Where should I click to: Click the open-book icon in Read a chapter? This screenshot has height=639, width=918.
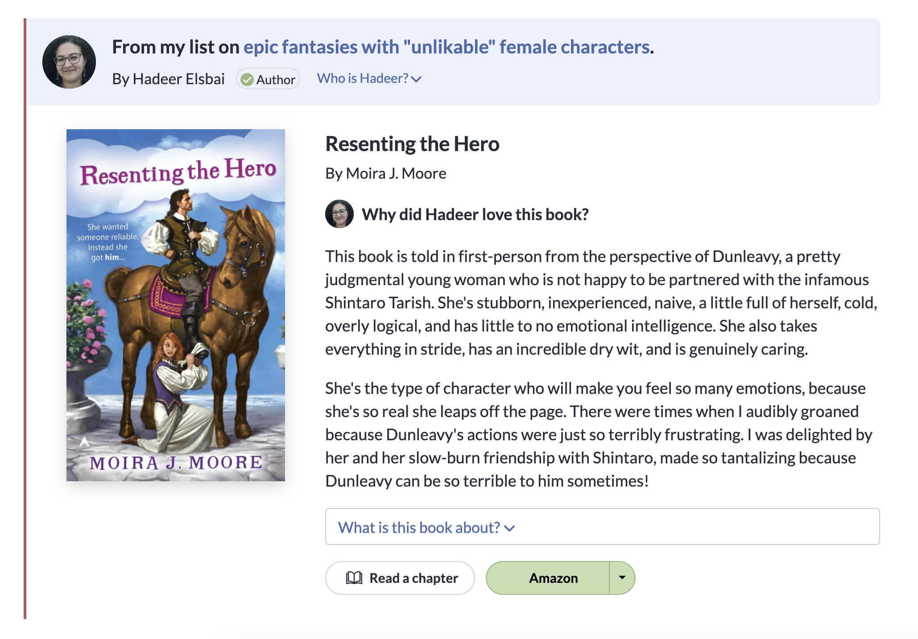tap(354, 578)
